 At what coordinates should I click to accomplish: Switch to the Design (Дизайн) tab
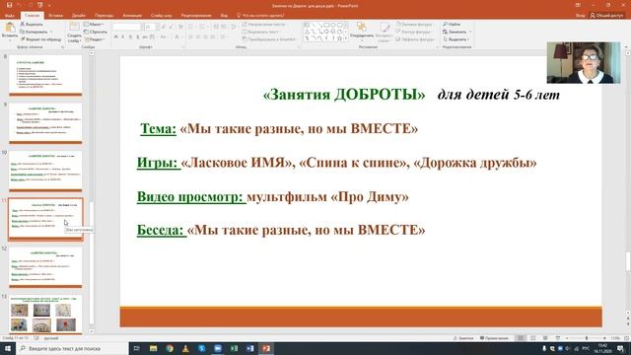click(x=79, y=16)
